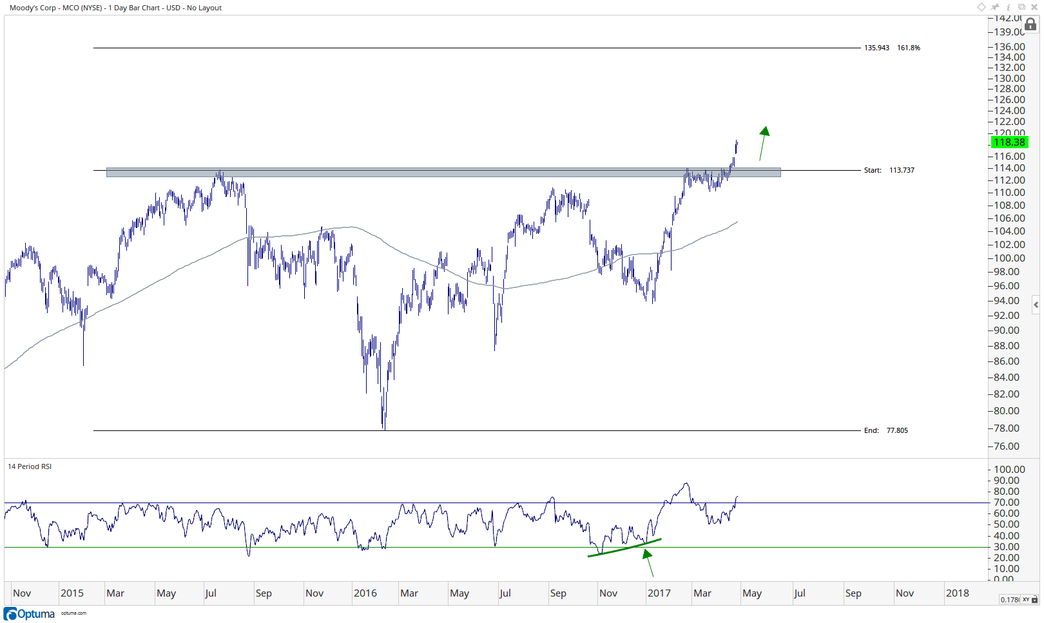Select the green 118.38 last price tag

1009,142
